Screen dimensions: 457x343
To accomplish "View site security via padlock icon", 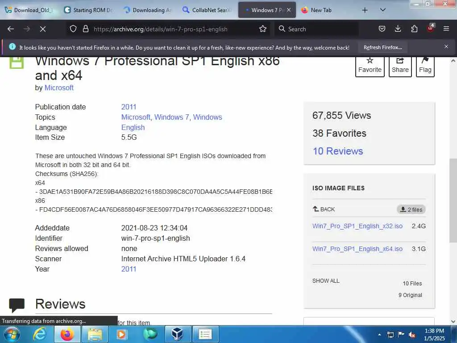I will point(85,29).
